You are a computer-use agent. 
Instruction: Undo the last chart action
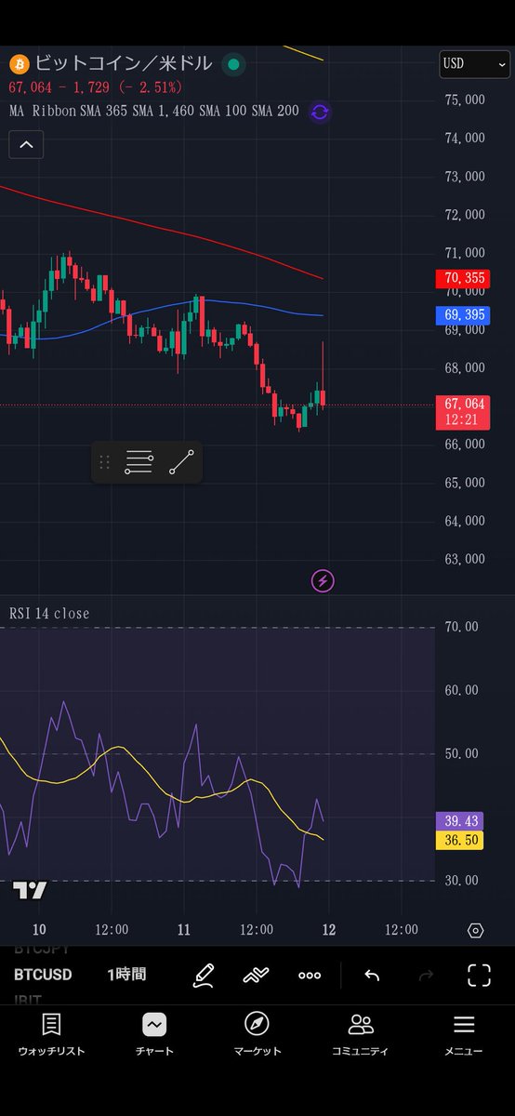click(372, 975)
